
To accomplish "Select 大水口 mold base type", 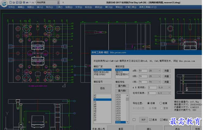I will pyautogui.click(x=122, y=70).
